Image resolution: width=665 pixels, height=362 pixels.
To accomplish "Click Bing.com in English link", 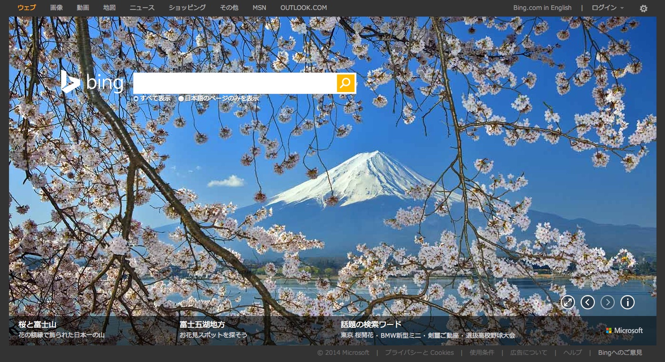I will pyautogui.click(x=542, y=8).
